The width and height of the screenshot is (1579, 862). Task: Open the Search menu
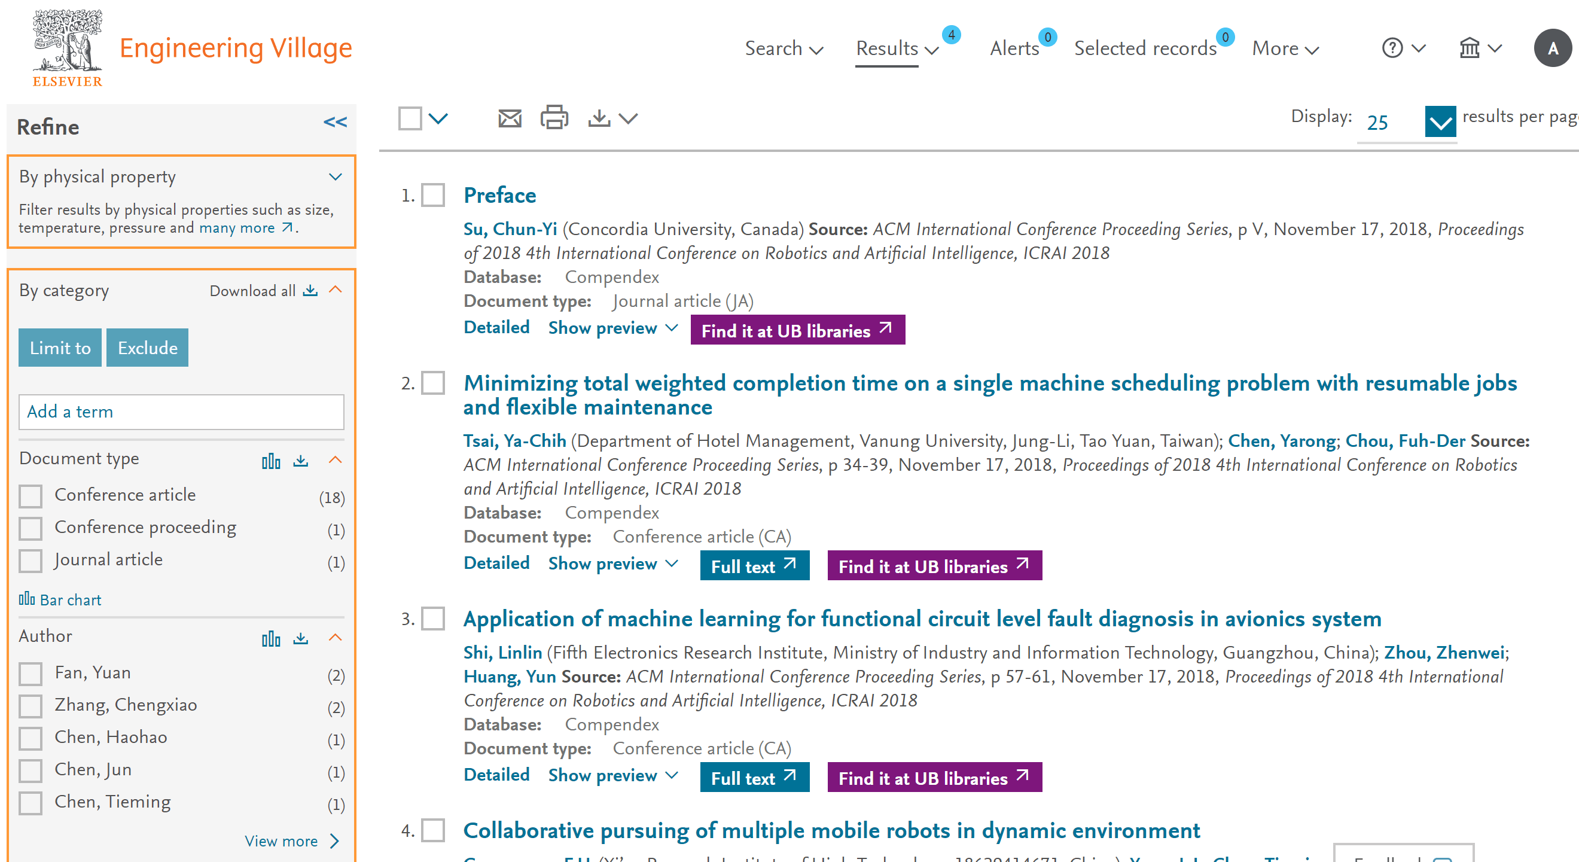pyautogui.click(x=783, y=48)
